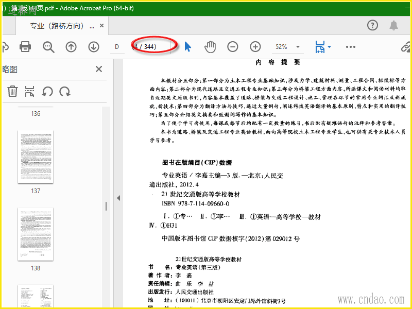Open the notifications bell

tap(393, 25)
